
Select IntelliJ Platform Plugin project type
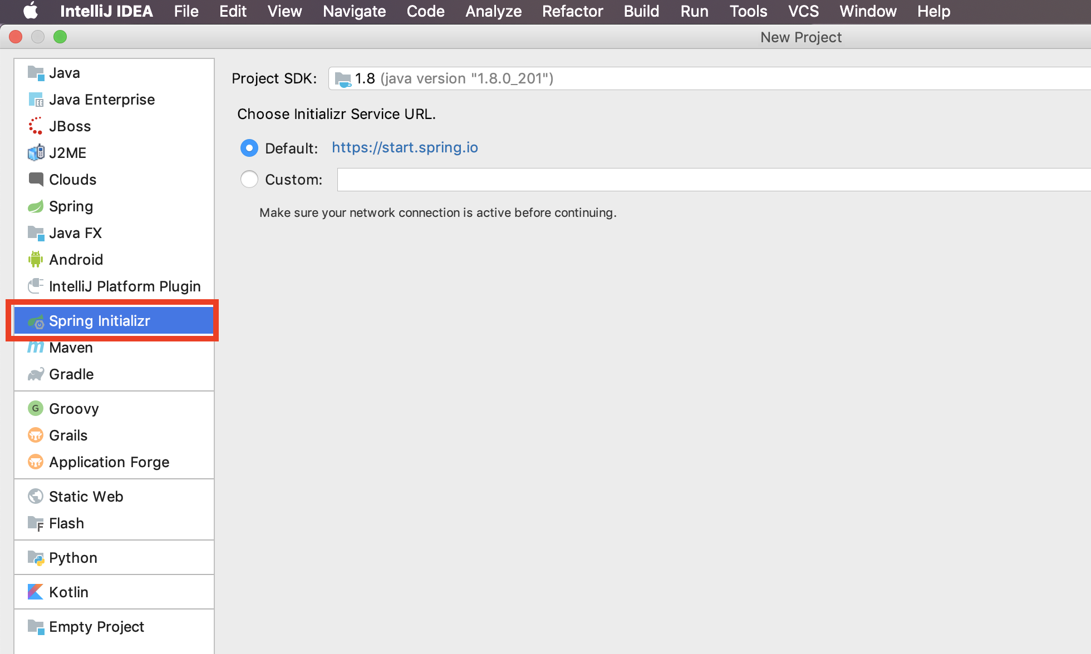(125, 286)
